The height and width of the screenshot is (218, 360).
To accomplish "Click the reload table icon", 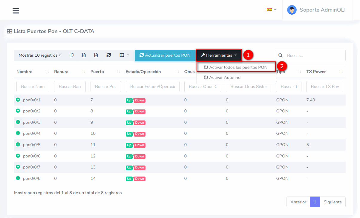I will click(109, 55).
